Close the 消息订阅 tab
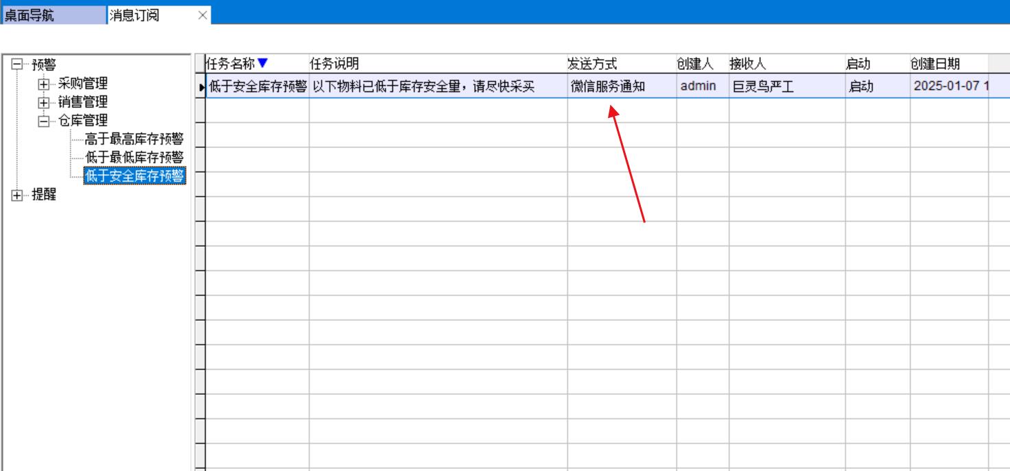The width and height of the screenshot is (1010, 471). tap(202, 15)
